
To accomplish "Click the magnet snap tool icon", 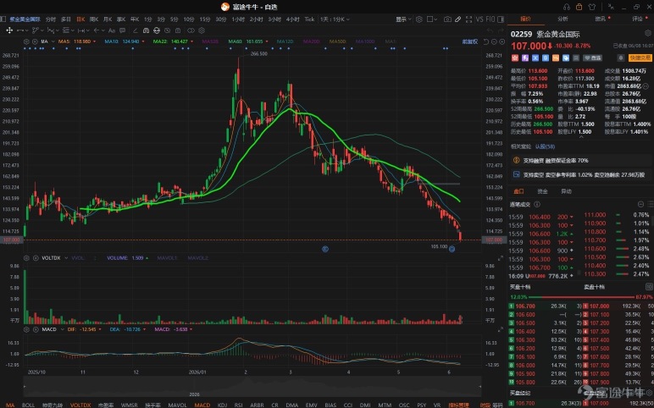I will coord(146,30).
